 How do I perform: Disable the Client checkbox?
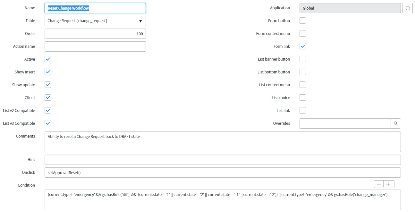(48, 98)
